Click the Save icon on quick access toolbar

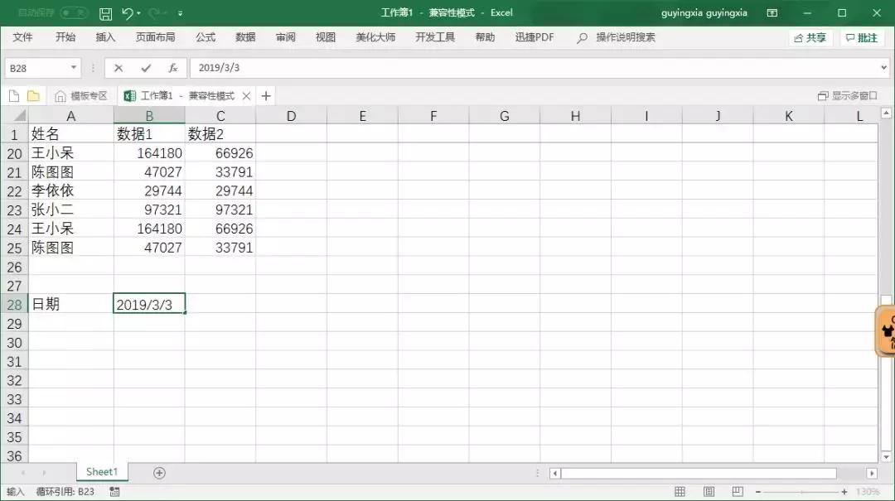coord(106,13)
